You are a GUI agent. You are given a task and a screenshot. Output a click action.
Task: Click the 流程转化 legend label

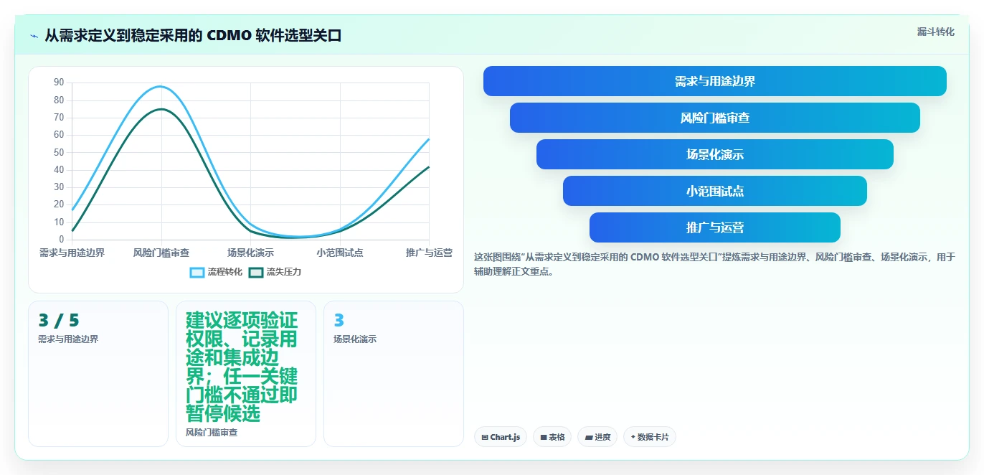point(225,272)
